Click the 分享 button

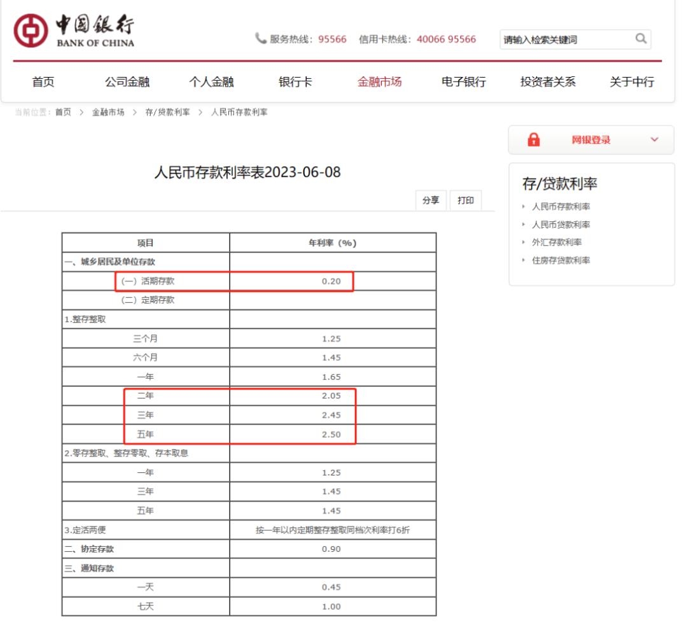pyautogui.click(x=431, y=200)
